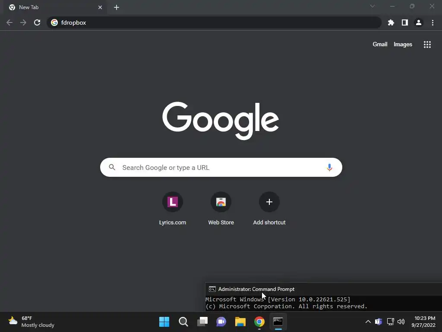Image resolution: width=442 pixels, height=332 pixels.
Task: Open the clock showing 10:23 PM
Action: point(423,322)
